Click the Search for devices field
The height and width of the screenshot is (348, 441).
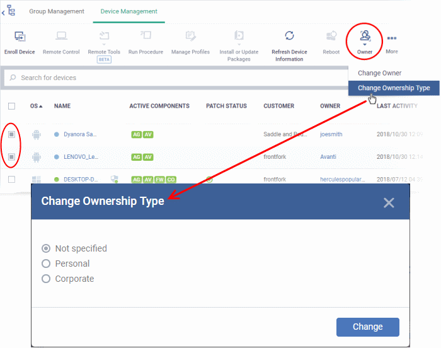(x=176, y=78)
